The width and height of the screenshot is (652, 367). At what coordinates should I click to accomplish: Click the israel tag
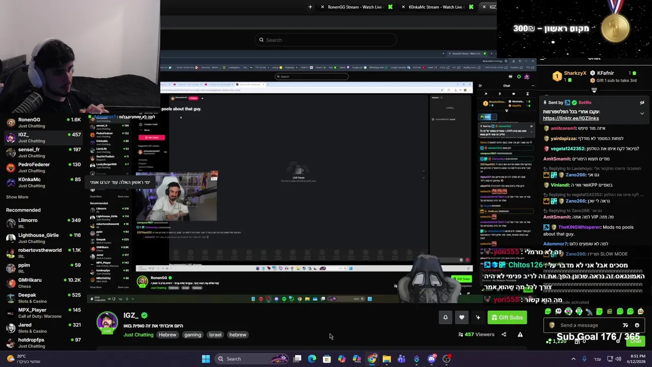215,335
